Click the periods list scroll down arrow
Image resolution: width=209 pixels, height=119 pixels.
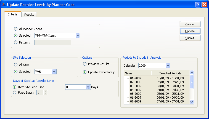pyautogui.click(x=192, y=102)
